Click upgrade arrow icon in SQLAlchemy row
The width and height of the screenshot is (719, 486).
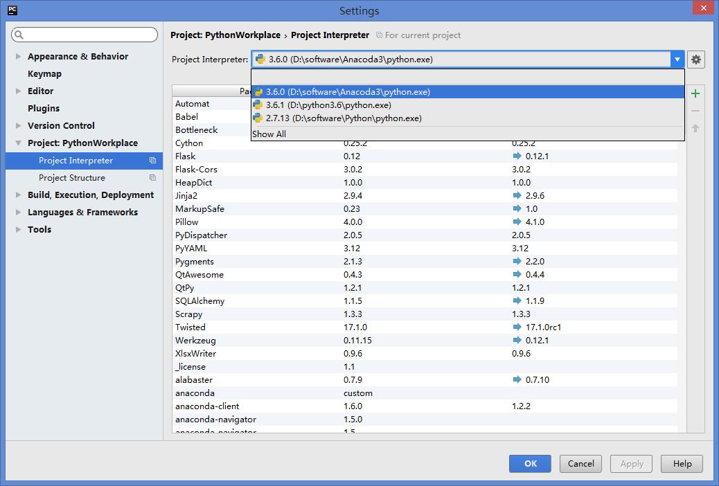517,300
